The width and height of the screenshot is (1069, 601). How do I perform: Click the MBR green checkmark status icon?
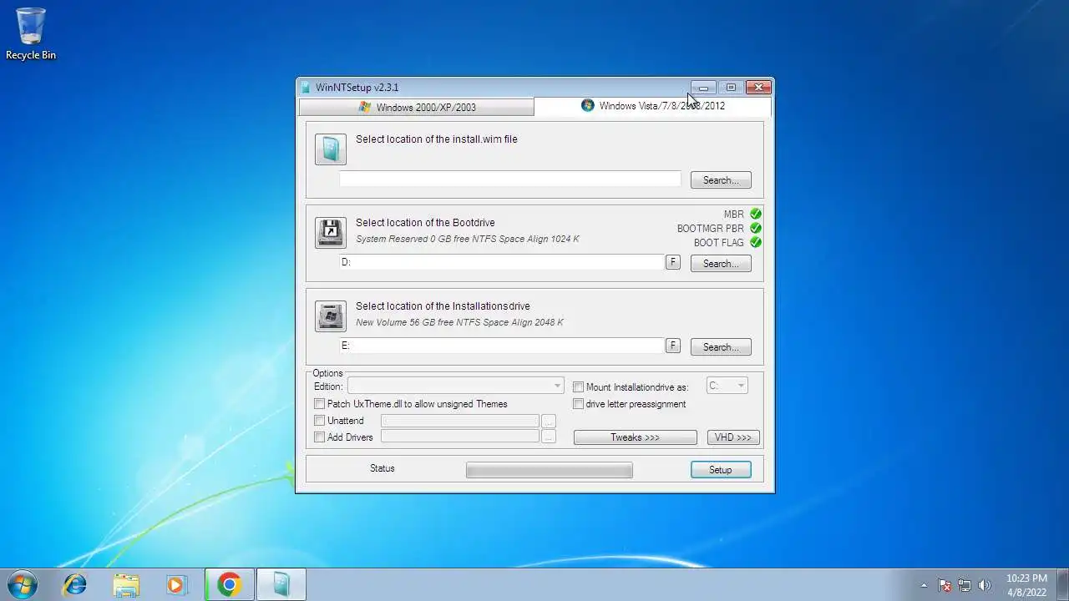(x=756, y=214)
